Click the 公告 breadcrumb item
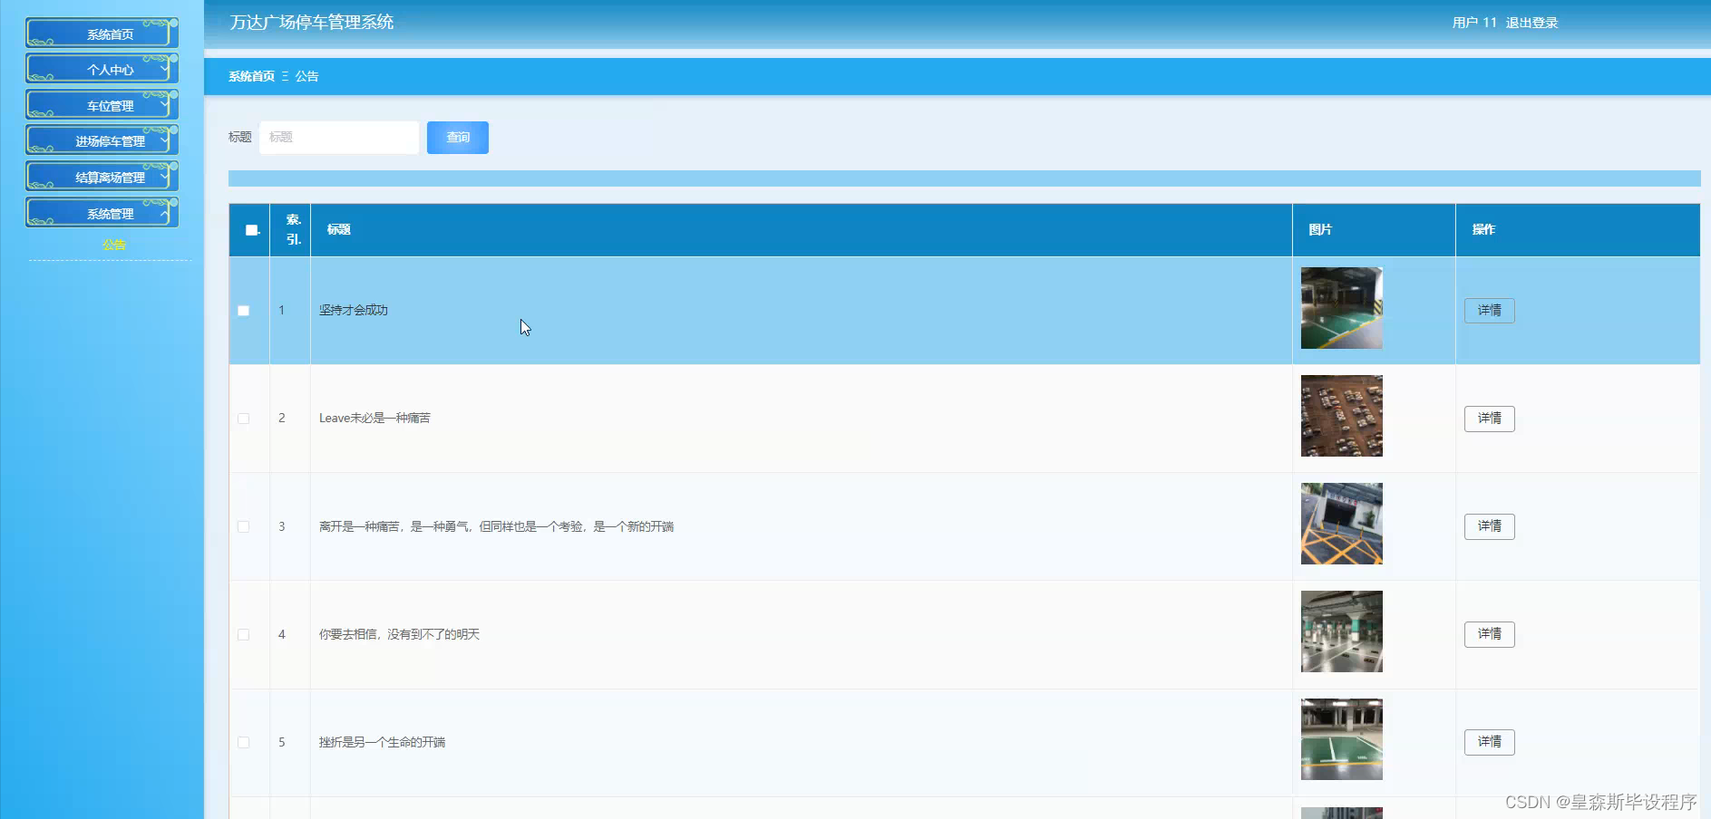 click(x=306, y=76)
